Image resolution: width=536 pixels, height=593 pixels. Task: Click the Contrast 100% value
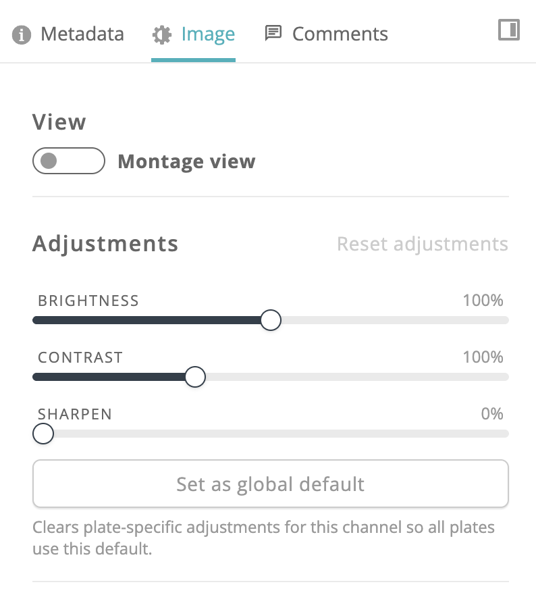coord(483,357)
